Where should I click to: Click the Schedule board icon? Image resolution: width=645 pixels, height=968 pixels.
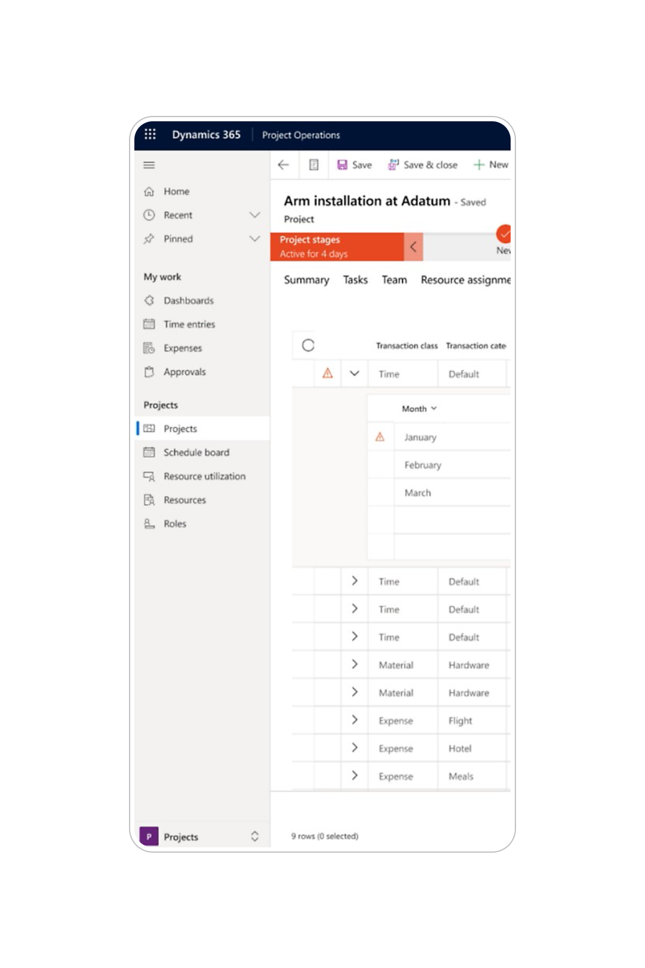point(149,452)
